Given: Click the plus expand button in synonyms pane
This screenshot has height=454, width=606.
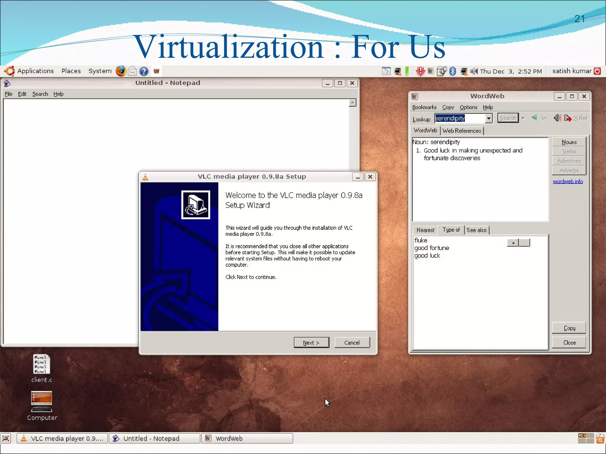Looking at the screenshot, I should tap(513, 243).
